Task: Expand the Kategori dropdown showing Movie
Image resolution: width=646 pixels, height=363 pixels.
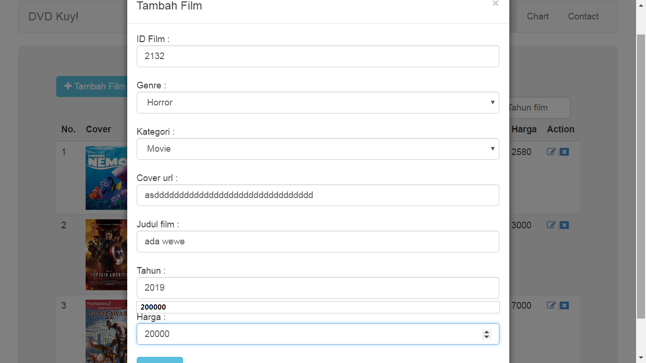Action: click(318, 149)
